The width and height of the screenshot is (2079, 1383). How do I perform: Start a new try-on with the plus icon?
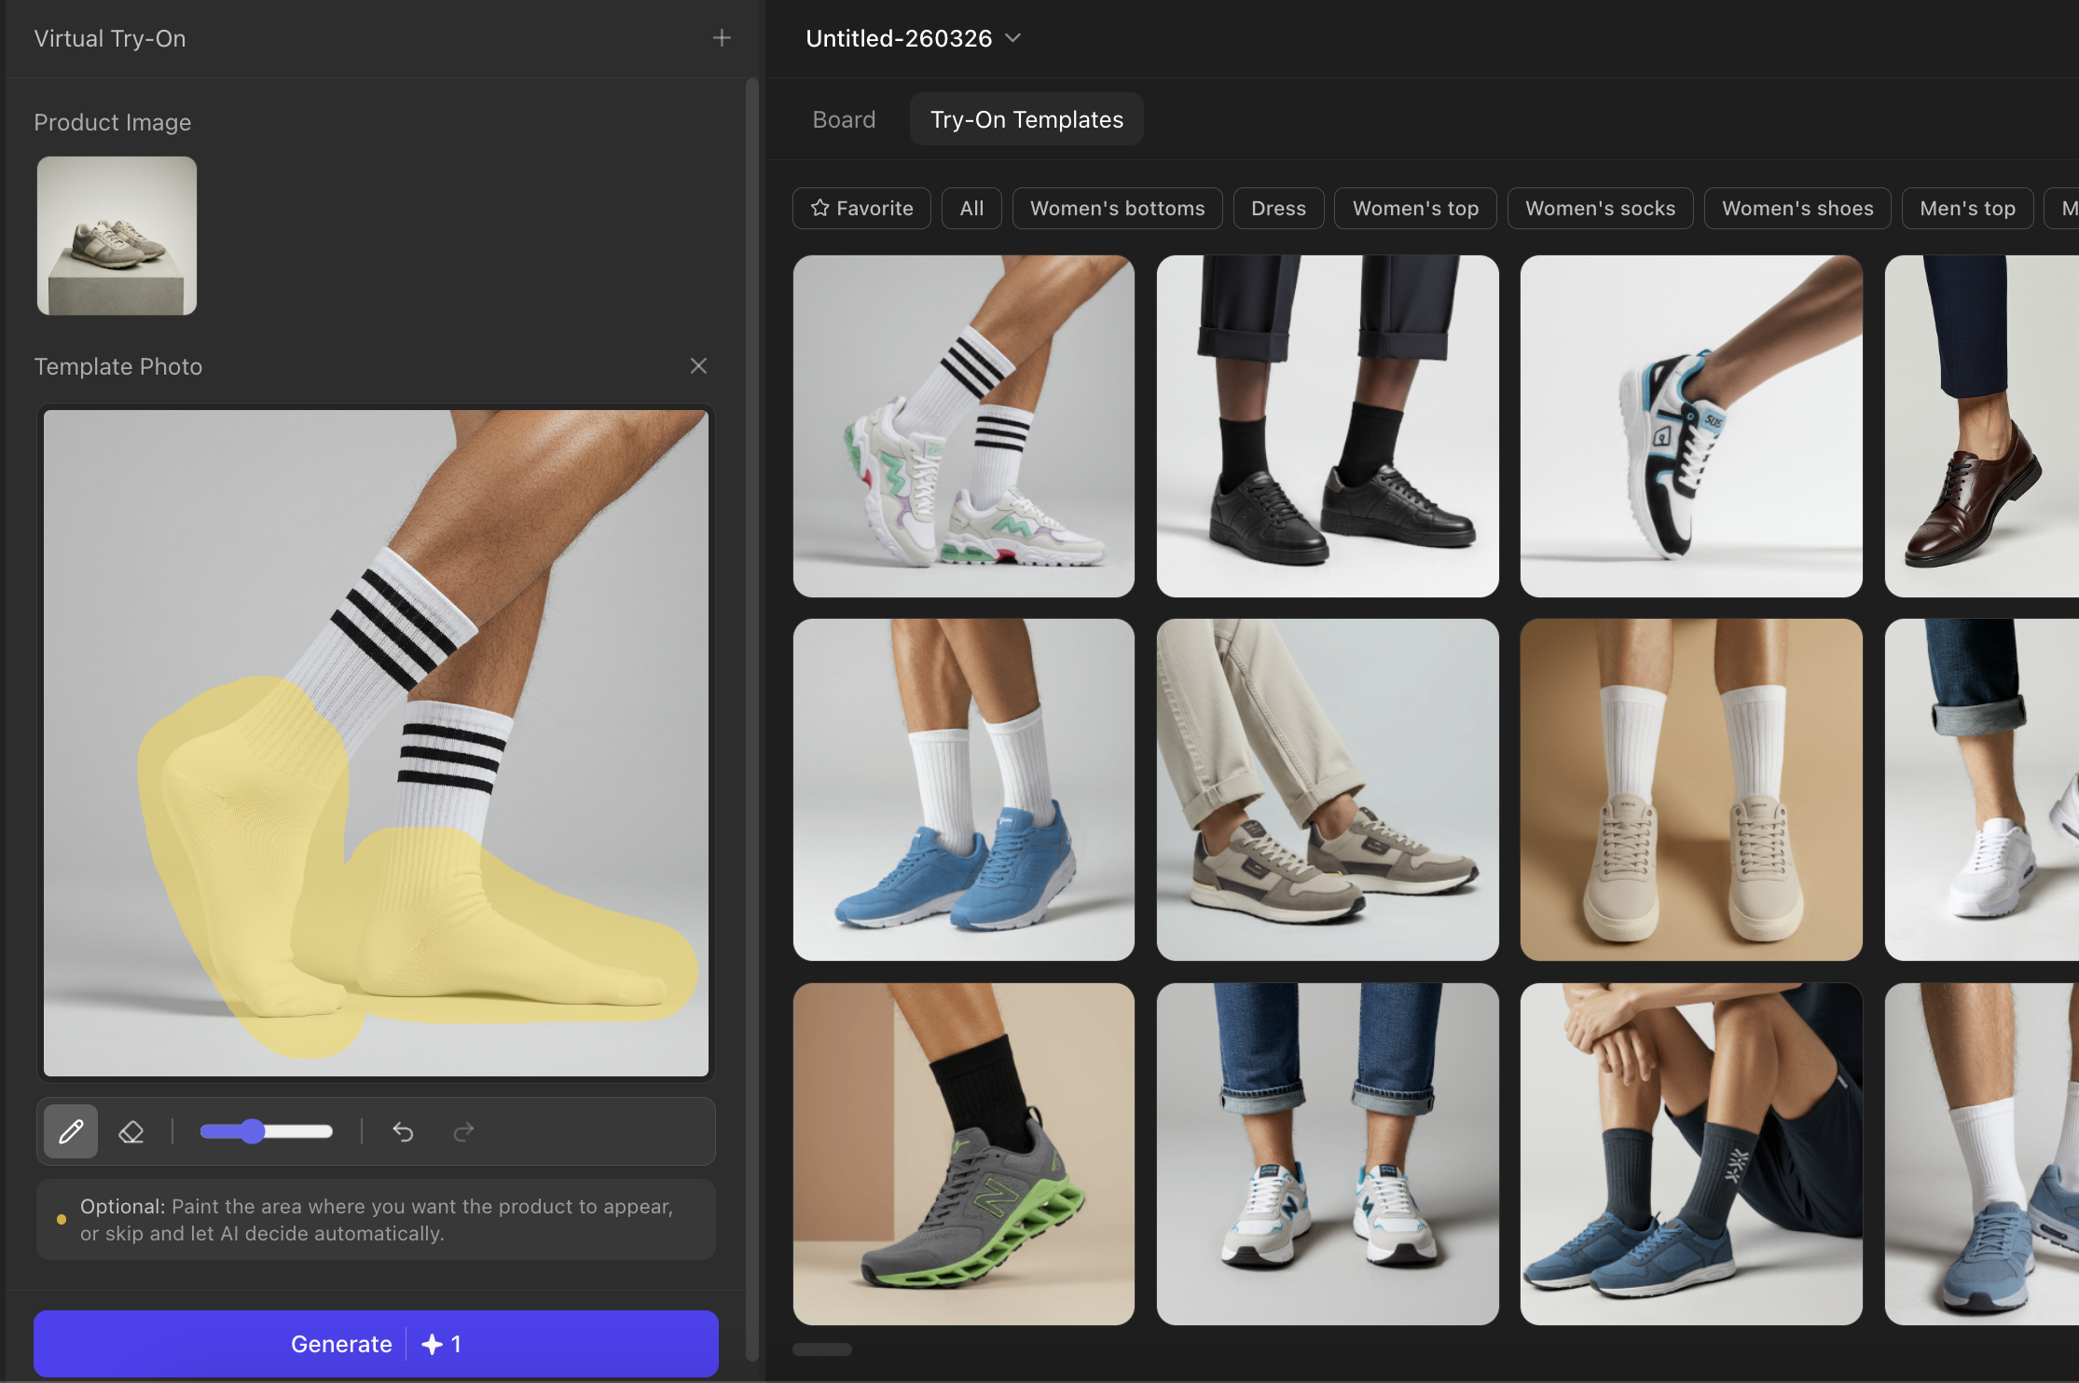[723, 38]
